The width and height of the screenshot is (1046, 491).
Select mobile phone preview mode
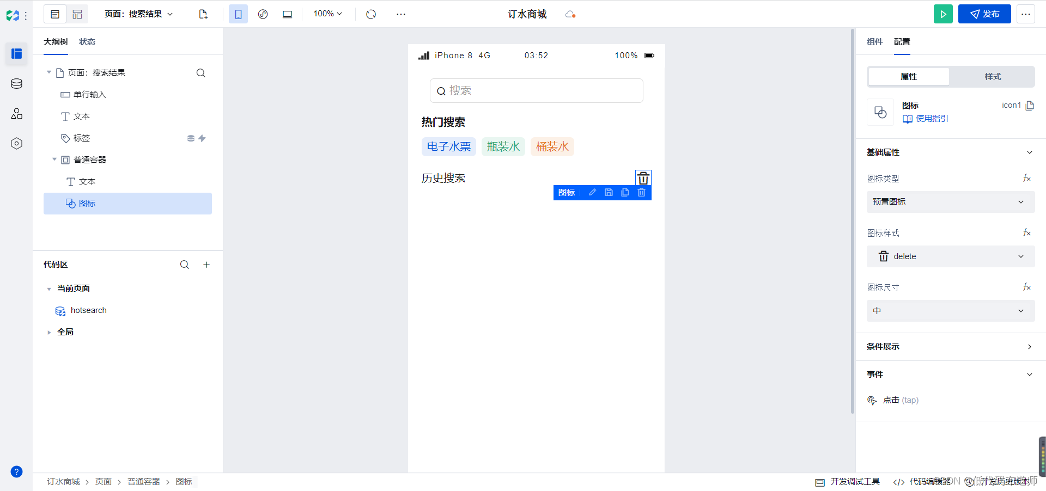pyautogui.click(x=238, y=14)
